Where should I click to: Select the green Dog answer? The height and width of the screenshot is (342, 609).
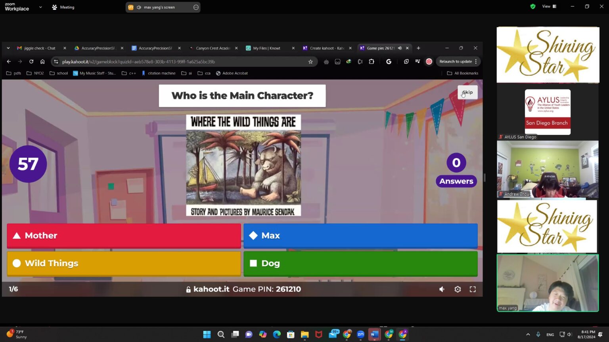[360, 263]
